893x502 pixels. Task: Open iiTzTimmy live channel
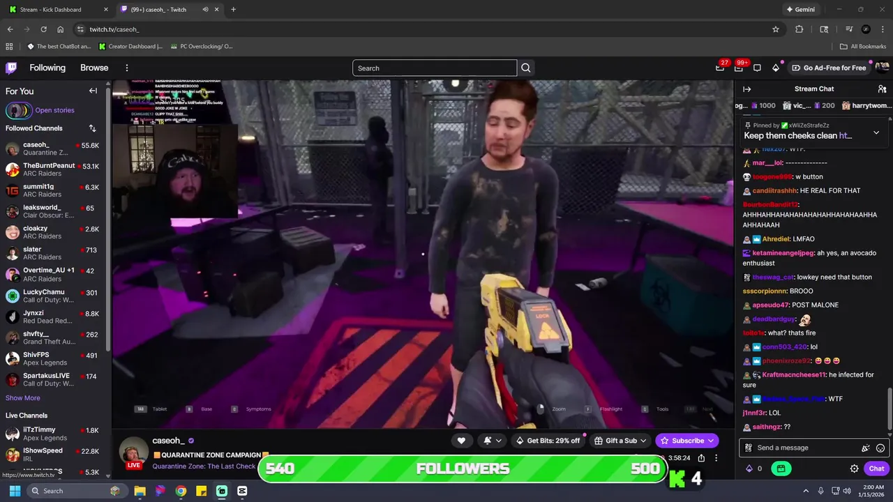click(53, 434)
